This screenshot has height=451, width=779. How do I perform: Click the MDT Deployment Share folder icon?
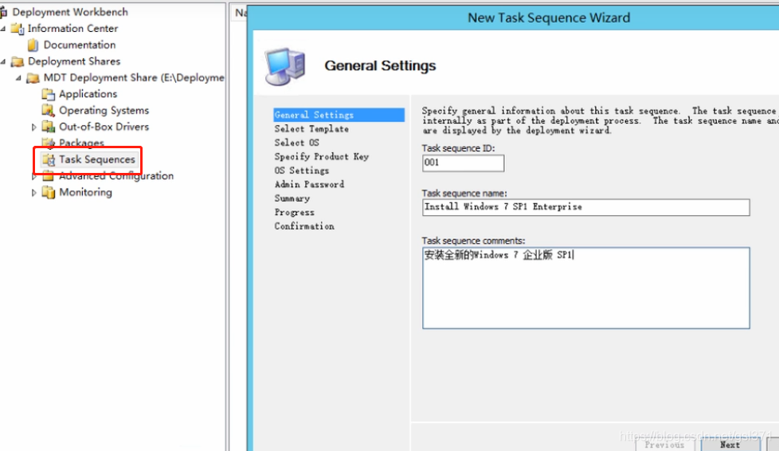33,78
